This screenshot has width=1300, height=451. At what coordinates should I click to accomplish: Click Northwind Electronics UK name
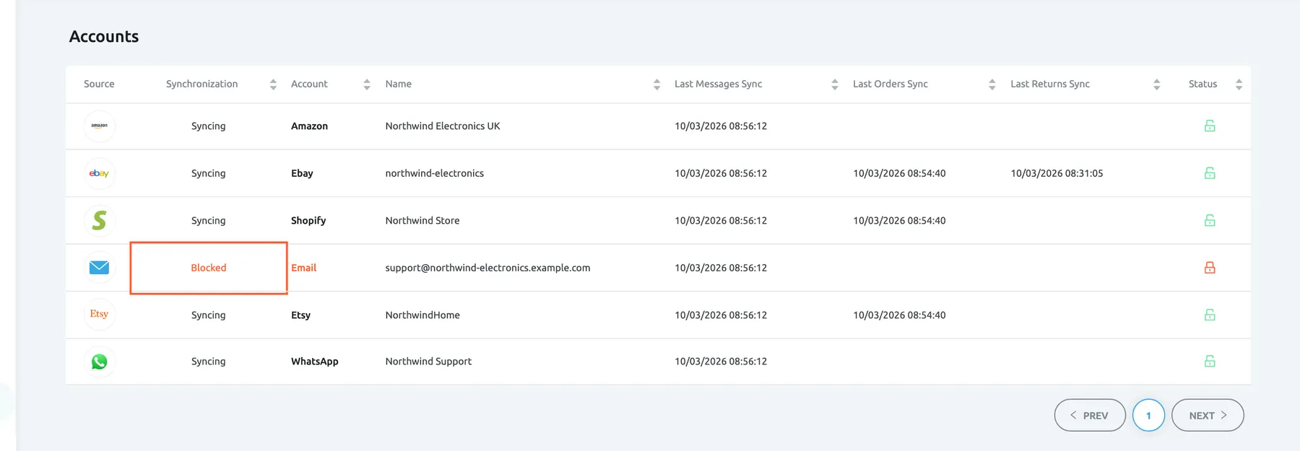coord(443,126)
